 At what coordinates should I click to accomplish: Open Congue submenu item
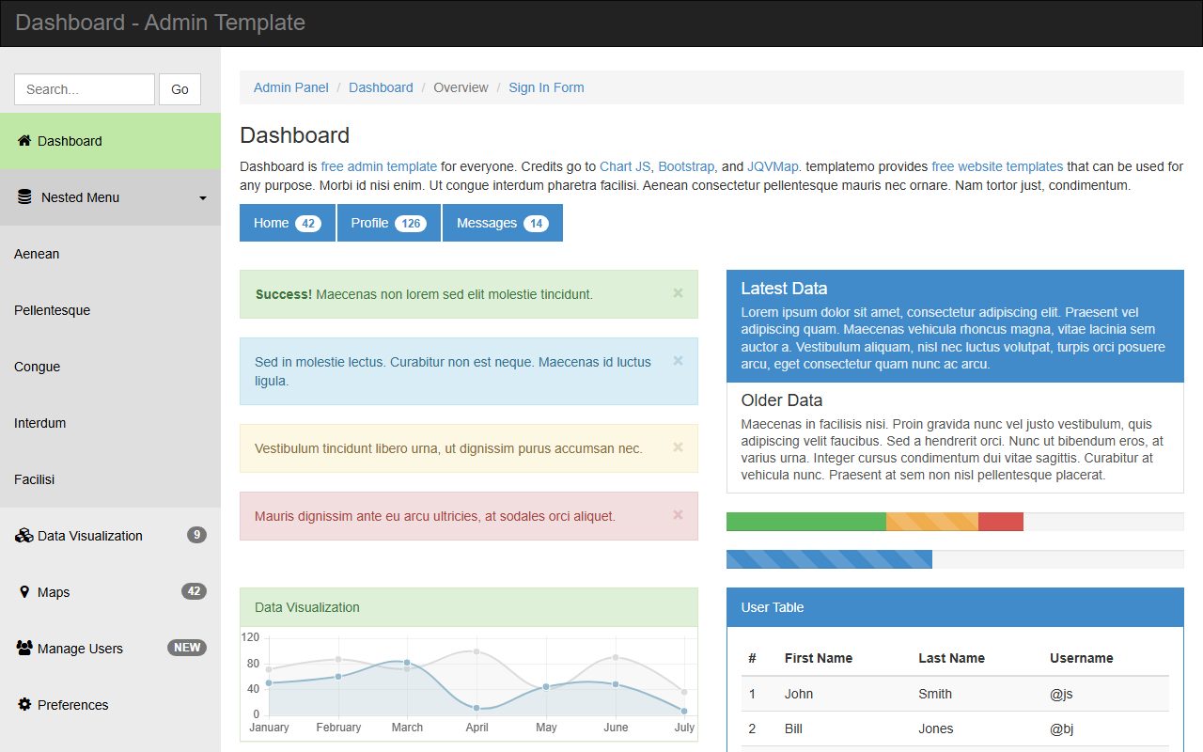coord(110,367)
